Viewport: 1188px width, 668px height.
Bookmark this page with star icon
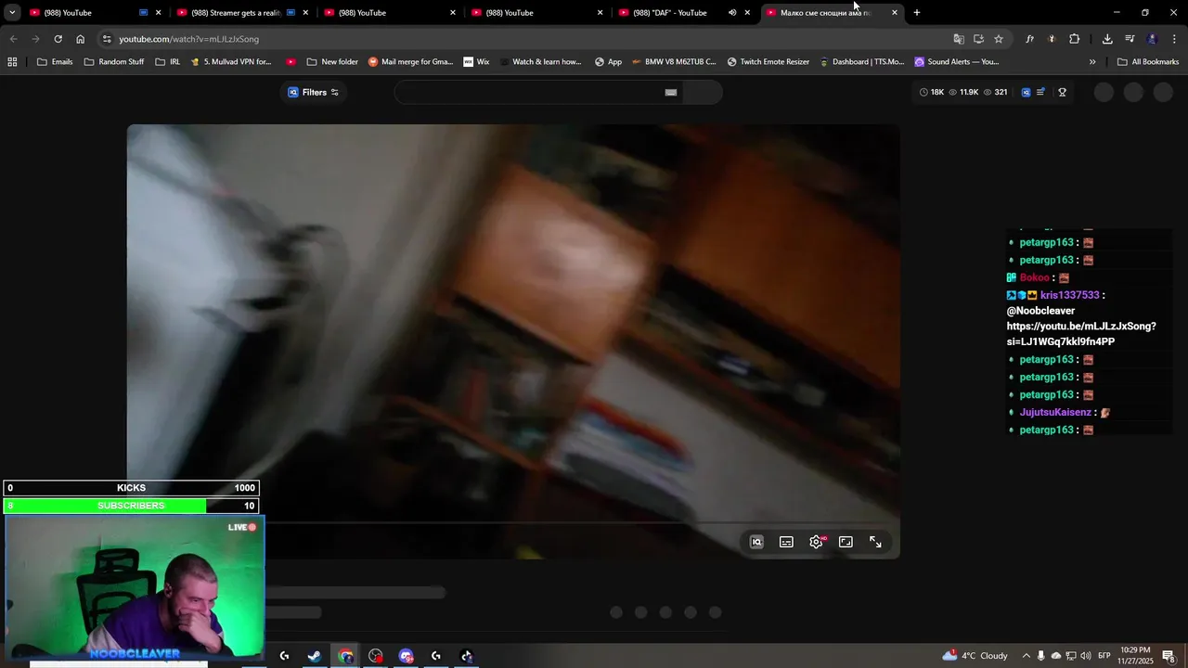point(999,39)
